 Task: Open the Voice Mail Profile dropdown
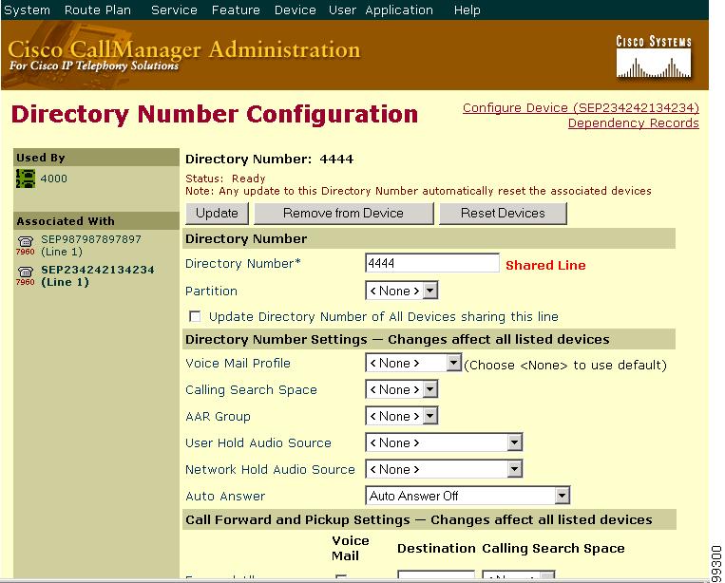pos(413,363)
